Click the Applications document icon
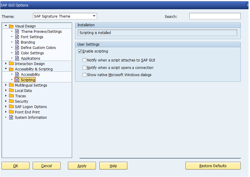Image resolution: width=250 pixels, height=177 pixels. pyautogui.click(x=17, y=58)
